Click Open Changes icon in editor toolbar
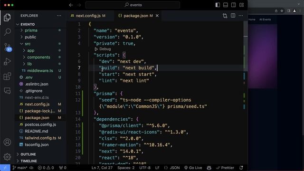Viewport: 304px width, 171px height. (x=225, y=16)
